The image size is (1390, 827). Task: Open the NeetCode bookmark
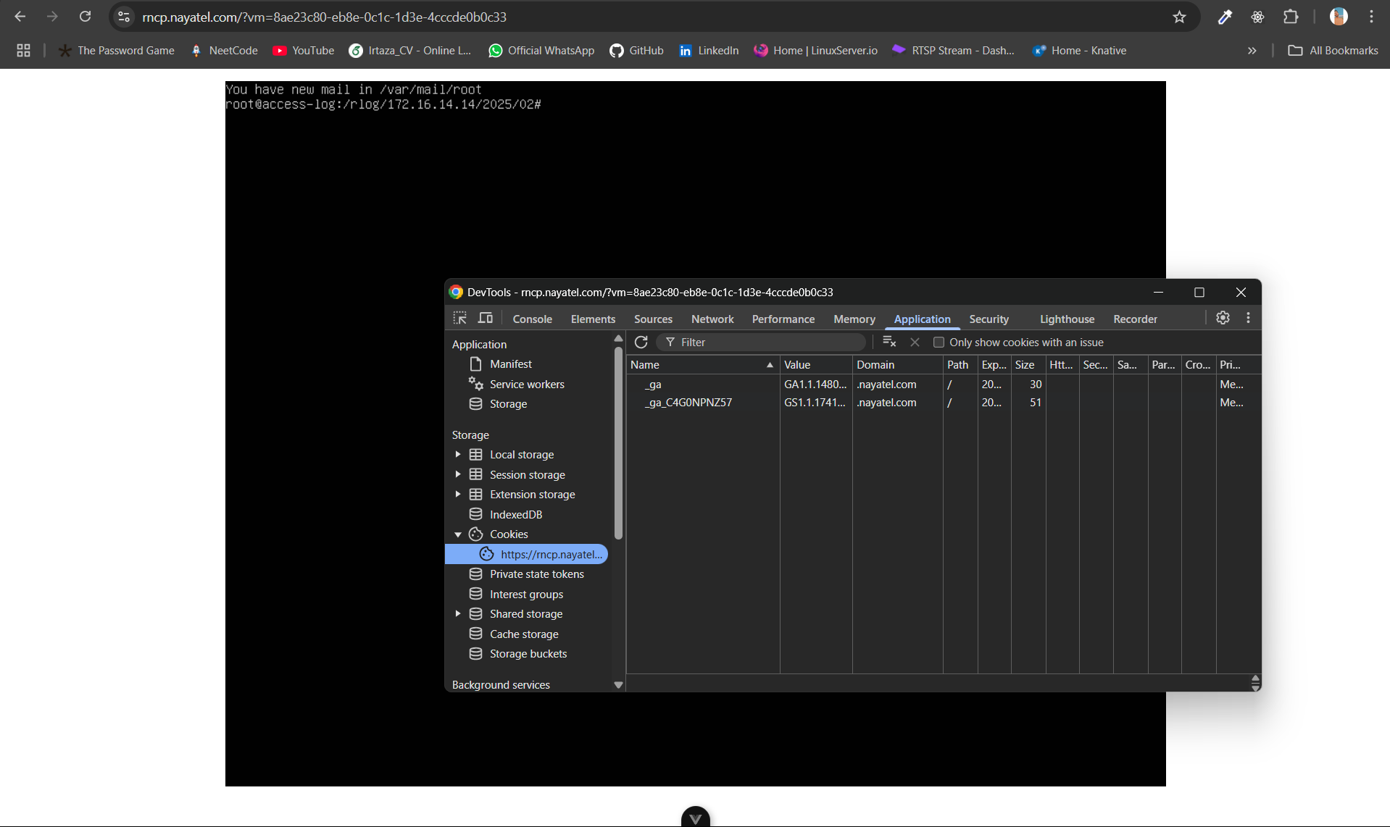[x=224, y=50]
